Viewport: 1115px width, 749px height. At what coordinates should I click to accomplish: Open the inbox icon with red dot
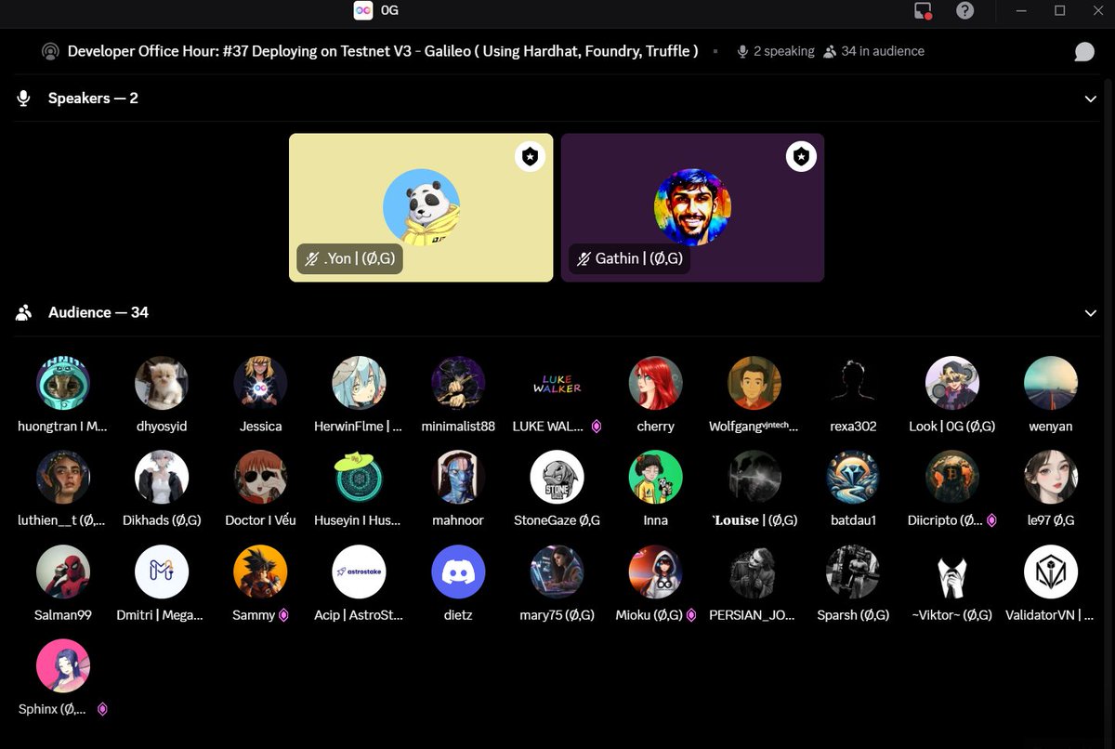923,11
